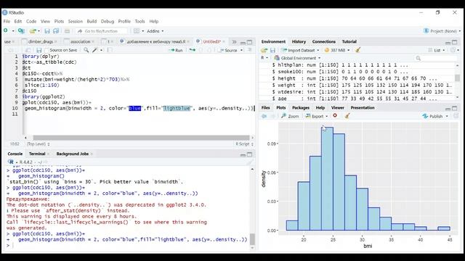Click the Zoom button in Plots pane
Screen dimensions: 465x261
click(290, 116)
